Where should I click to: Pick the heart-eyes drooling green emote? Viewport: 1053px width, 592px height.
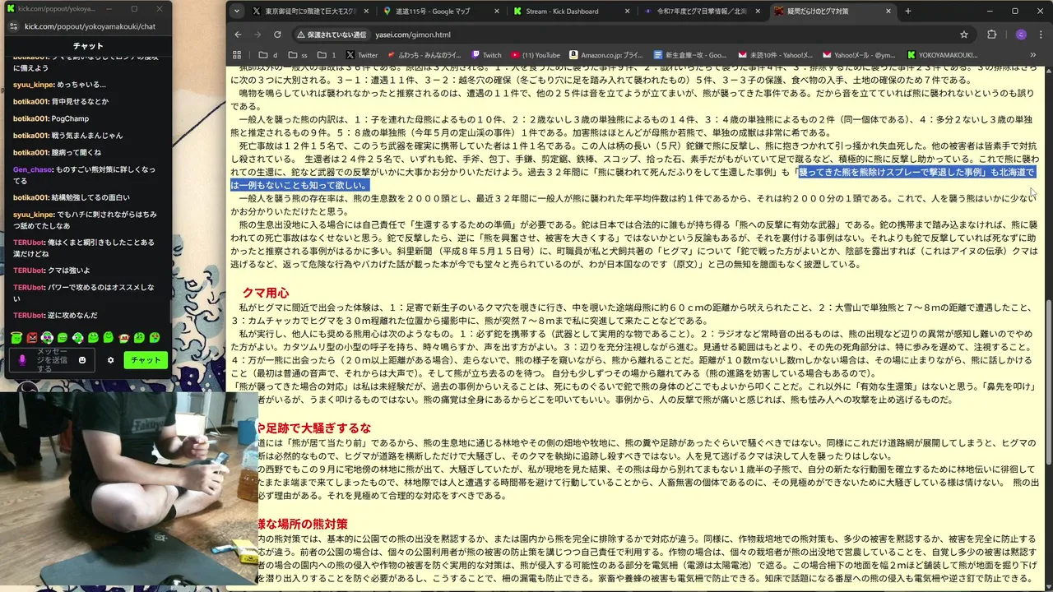[x=155, y=337]
